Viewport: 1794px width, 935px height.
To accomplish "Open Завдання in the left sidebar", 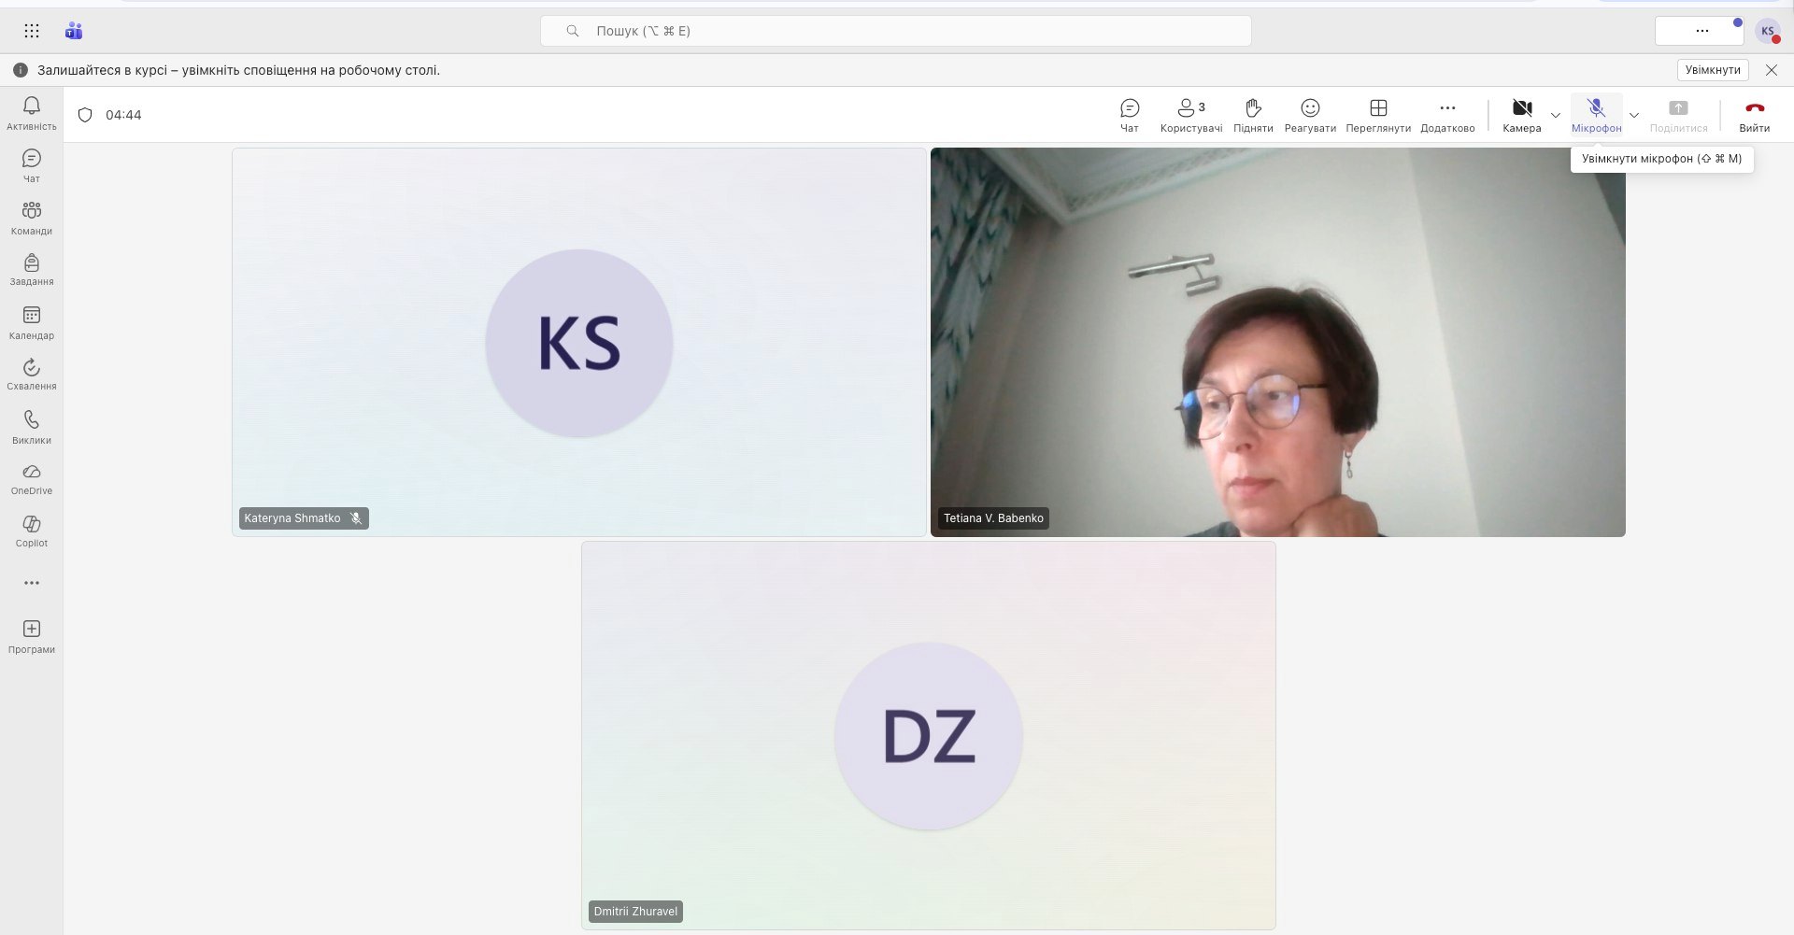I will 32,270.
